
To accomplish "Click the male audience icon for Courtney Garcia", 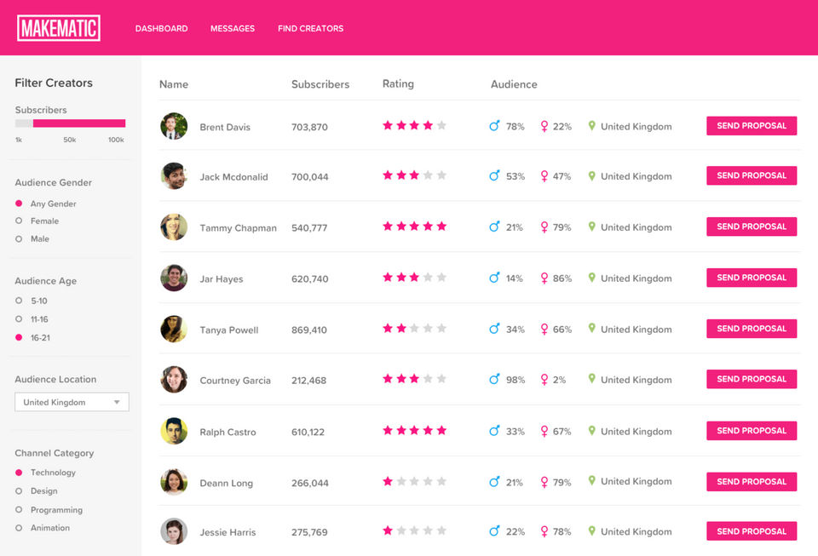I will 494,380.
